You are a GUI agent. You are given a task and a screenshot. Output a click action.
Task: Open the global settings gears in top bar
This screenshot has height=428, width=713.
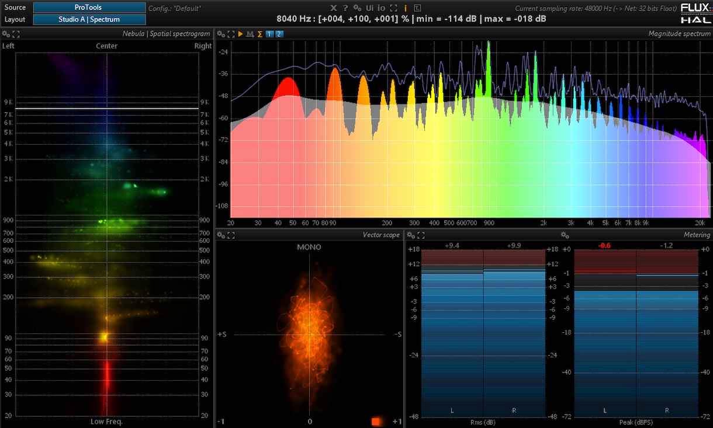coord(357,8)
